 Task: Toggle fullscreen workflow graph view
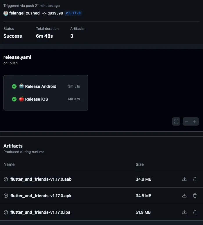(x=176, y=121)
